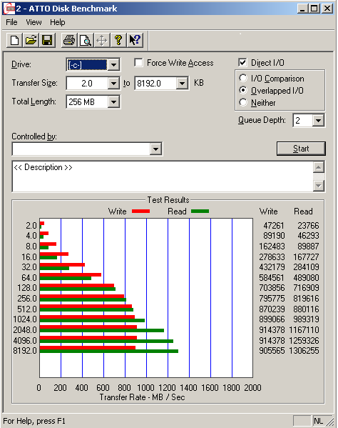
Task: Click the four-arrow move icon
Action: click(101, 41)
